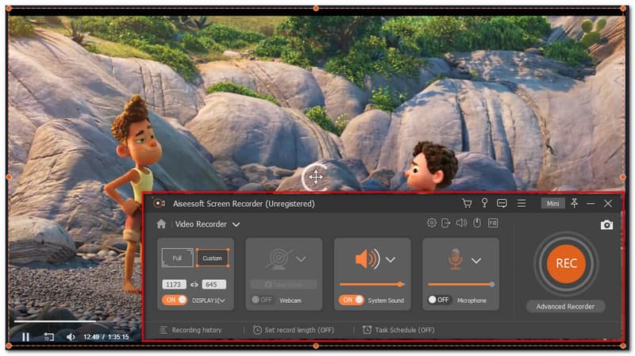Click the large system sound speaker icon
This screenshot has width=635, height=356.
tap(368, 259)
